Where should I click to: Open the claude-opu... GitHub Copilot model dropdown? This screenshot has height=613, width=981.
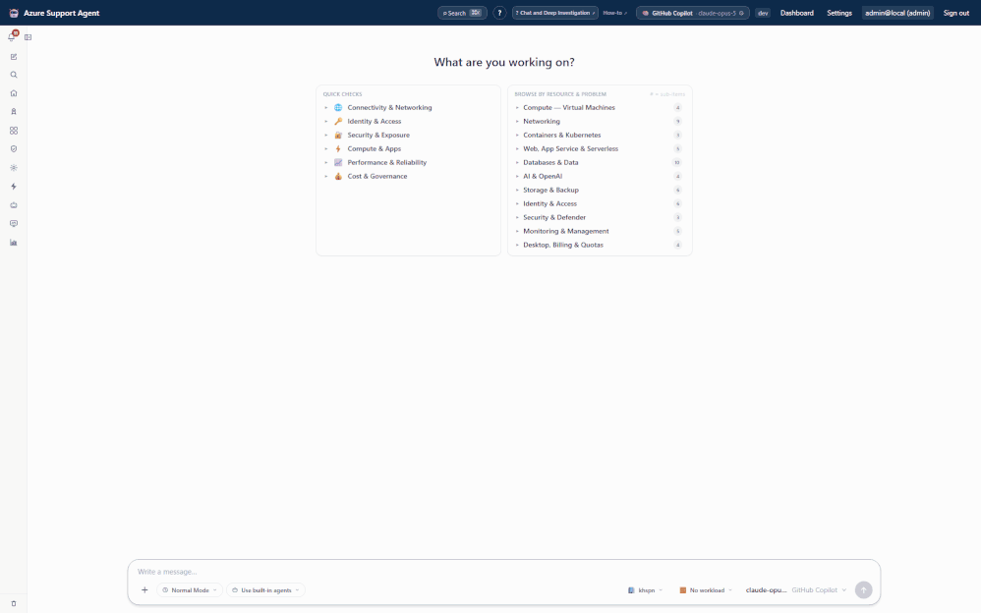click(x=796, y=589)
